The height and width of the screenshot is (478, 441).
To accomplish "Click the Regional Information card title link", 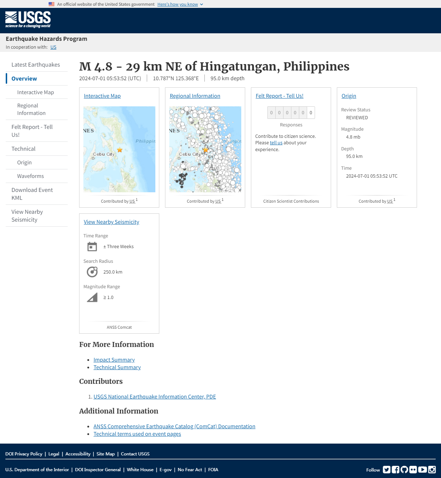I will (x=195, y=96).
